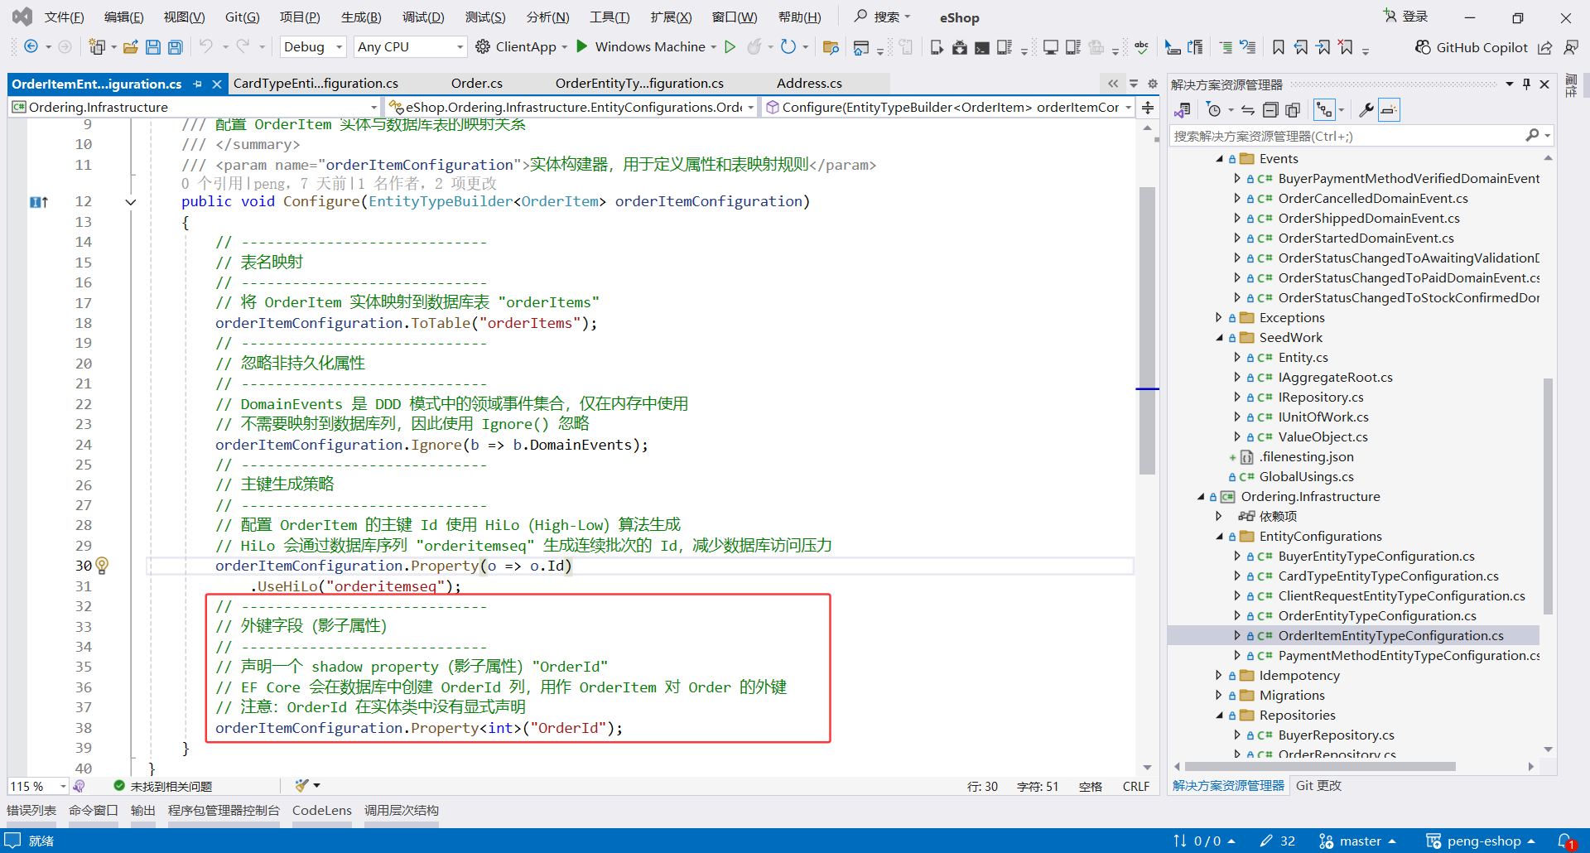Toggle a bookmark with the plain bookmark icon
Screen dimensions: 1590x853
click(1279, 47)
